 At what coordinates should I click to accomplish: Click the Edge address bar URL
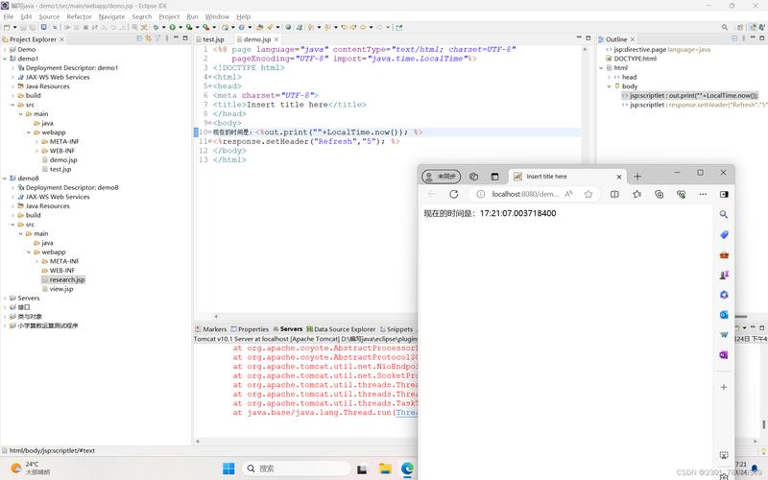coord(525,194)
